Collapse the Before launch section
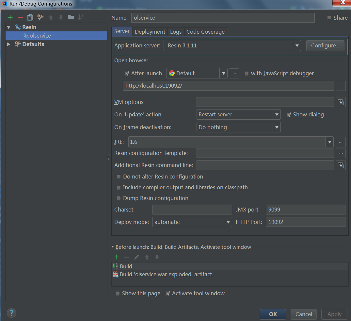351x321 pixels. point(113,246)
